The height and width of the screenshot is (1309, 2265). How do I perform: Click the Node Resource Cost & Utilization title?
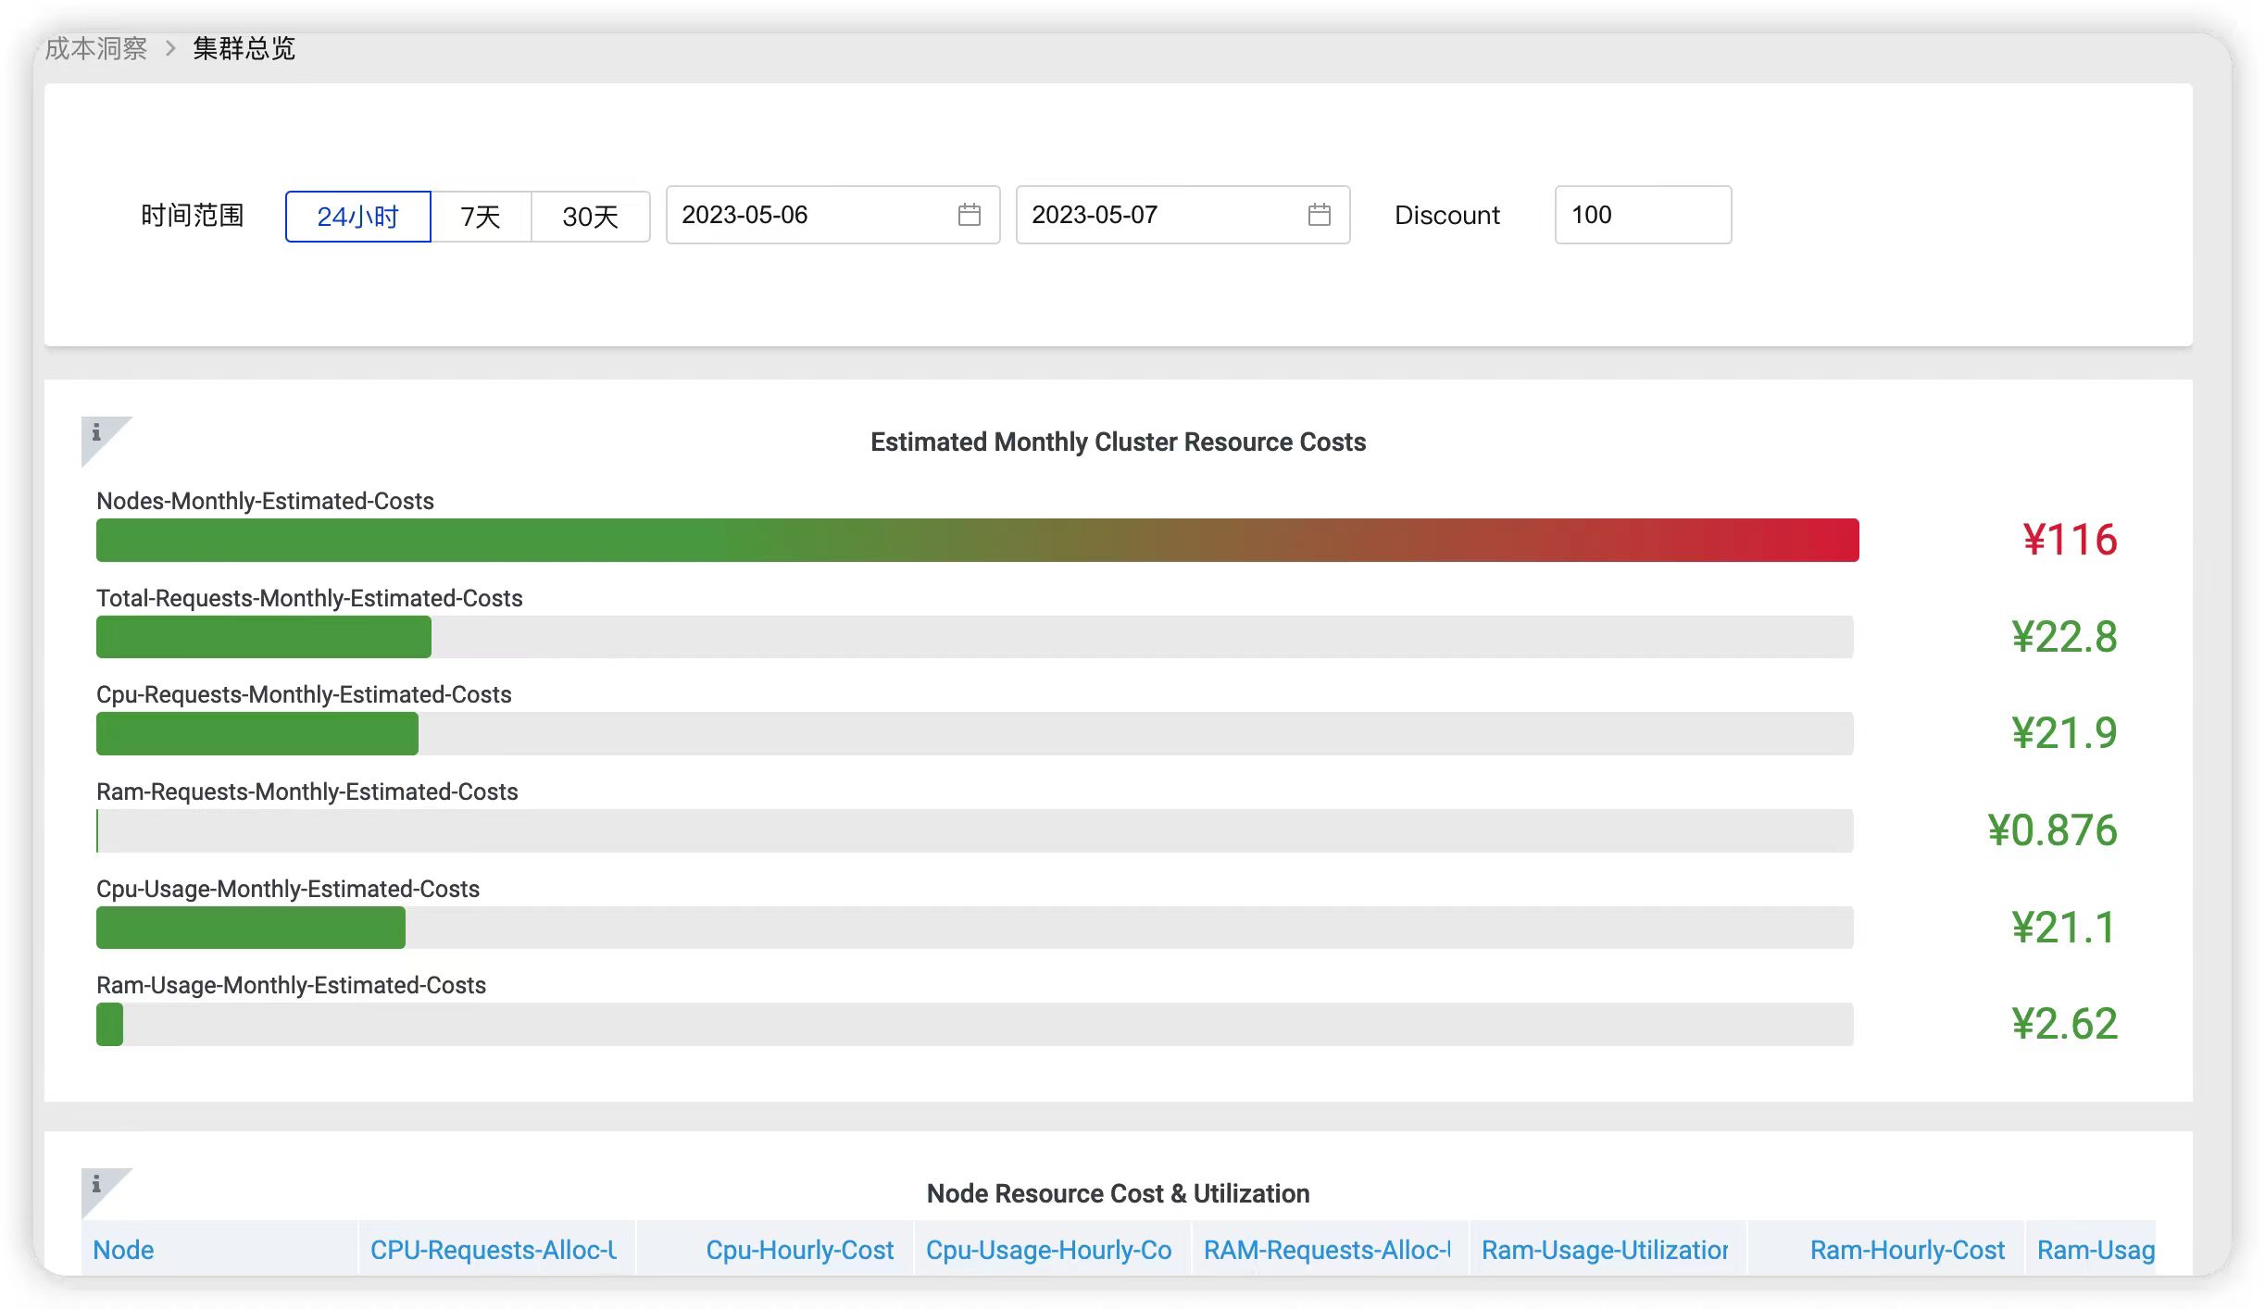(1118, 1194)
